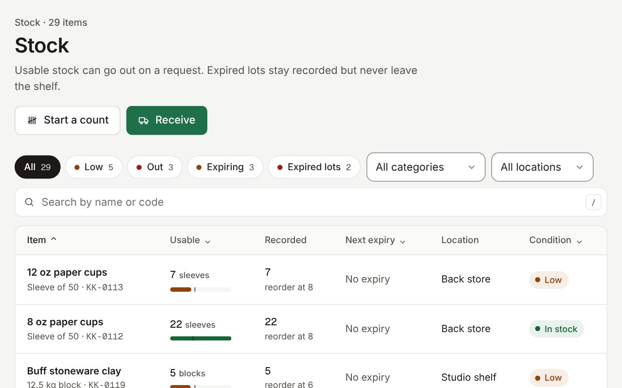Start a count

68,121
